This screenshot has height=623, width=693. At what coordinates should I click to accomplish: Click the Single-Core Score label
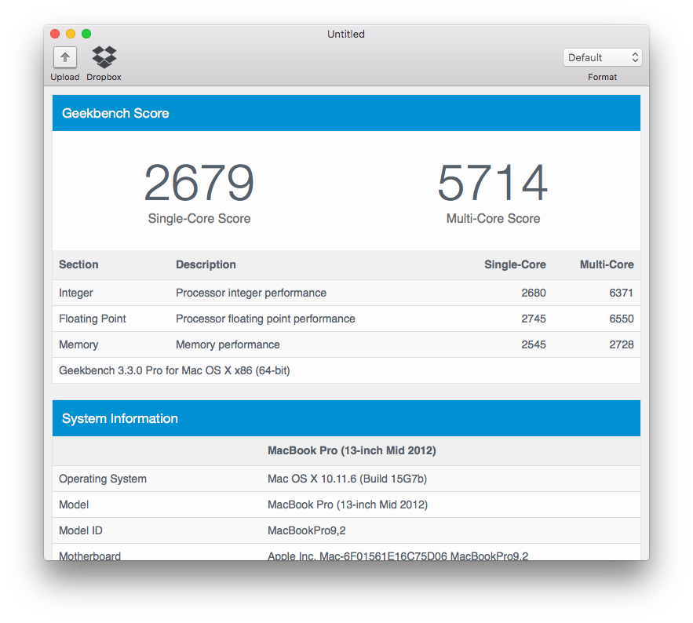[x=199, y=218]
